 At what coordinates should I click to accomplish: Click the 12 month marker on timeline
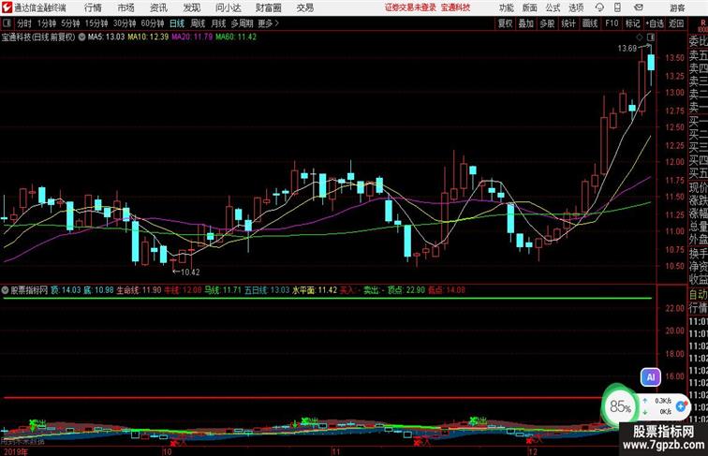coord(533,451)
